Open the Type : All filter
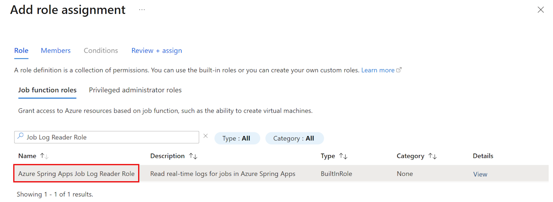The width and height of the screenshot is (553, 202). [x=237, y=138]
